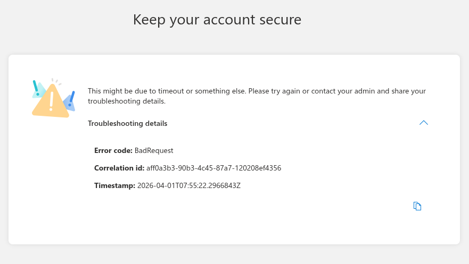Select the BadRequest error code value

click(154, 150)
